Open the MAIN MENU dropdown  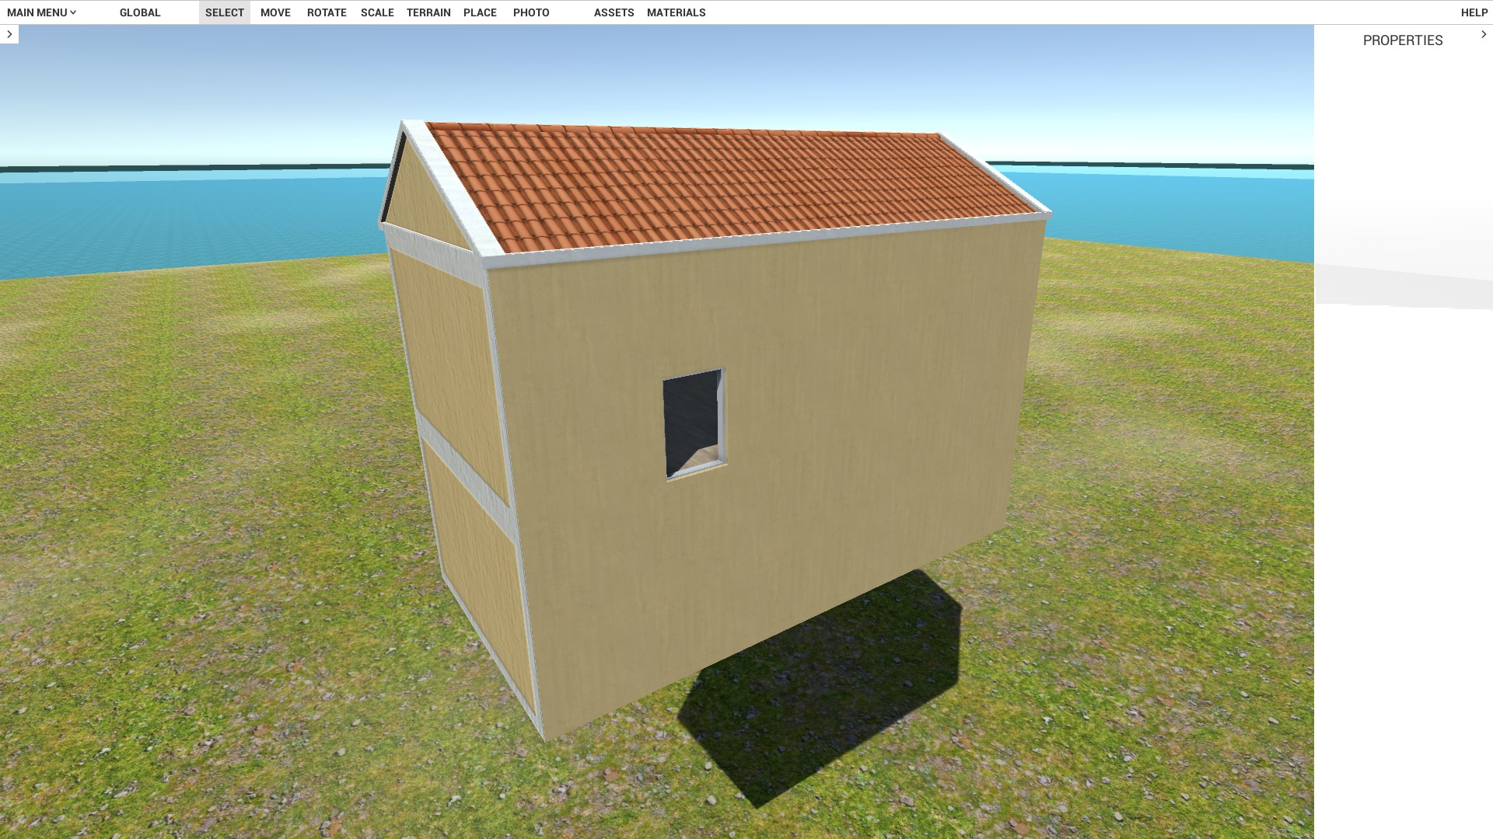(x=41, y=12)
